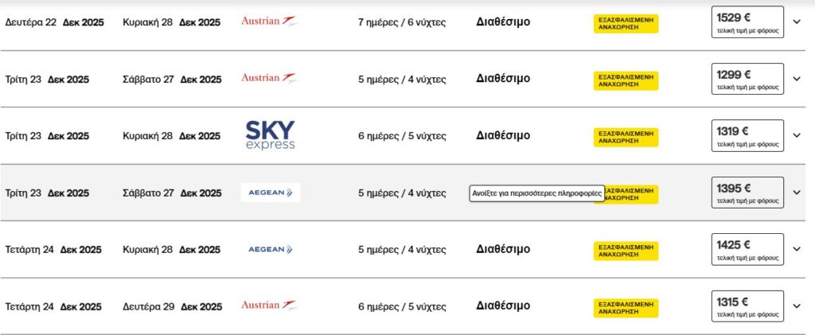Image resolution: width=815 pixels, height=335 pixels.
Task: Click the Austrian logo in the 1529 € row
Action: (269, 21)
